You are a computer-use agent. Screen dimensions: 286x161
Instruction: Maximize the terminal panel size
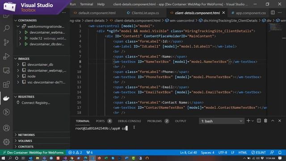coord(273,121)
